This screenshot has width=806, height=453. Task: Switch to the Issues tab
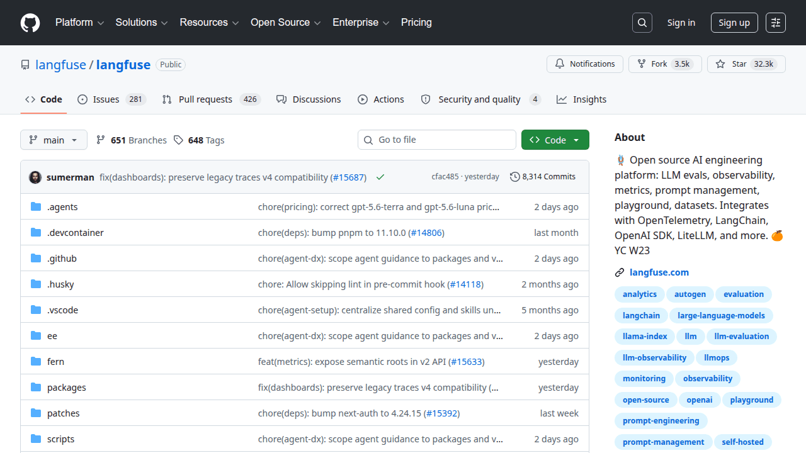[x=112, y=99]
